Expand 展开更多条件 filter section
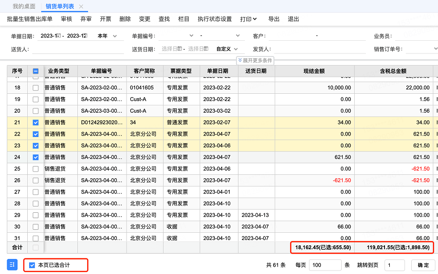Viewport: 438px width, 274px height. [255, 61]
